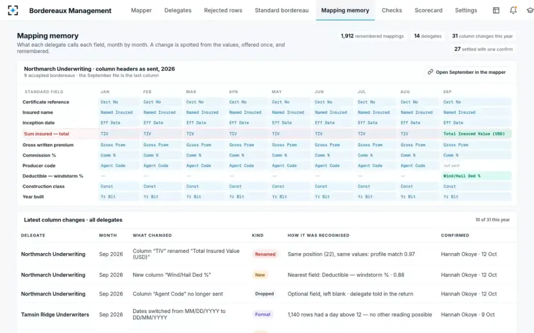Click the Certificate reference row label

coord(46,102)
